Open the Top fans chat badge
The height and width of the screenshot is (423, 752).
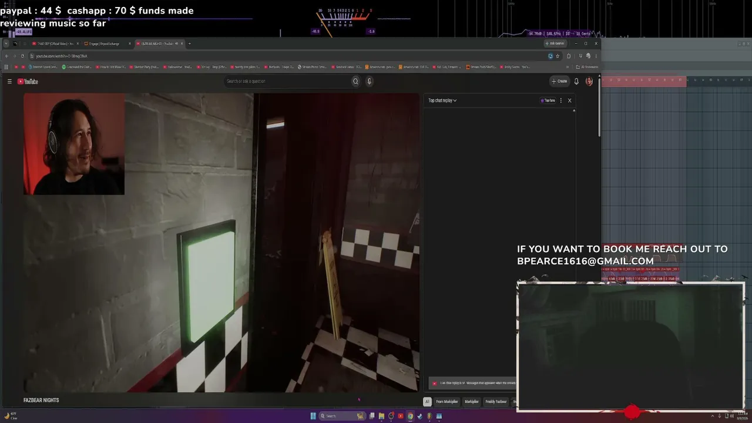point(548,100)
